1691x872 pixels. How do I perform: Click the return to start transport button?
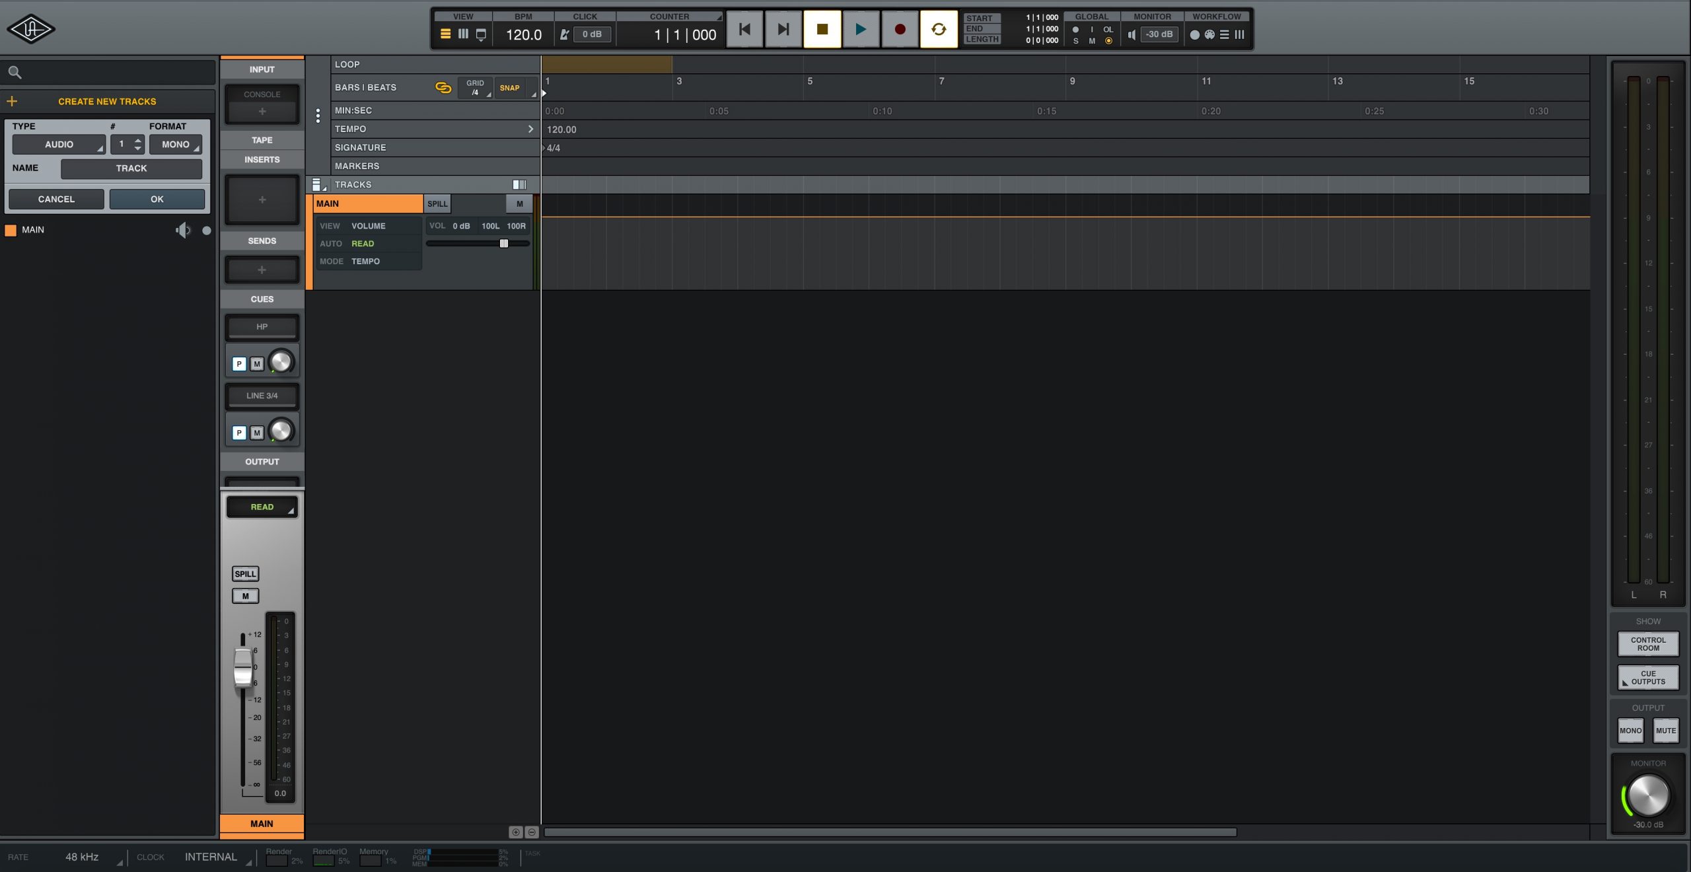pyautogui.click(x=744, y=29)
